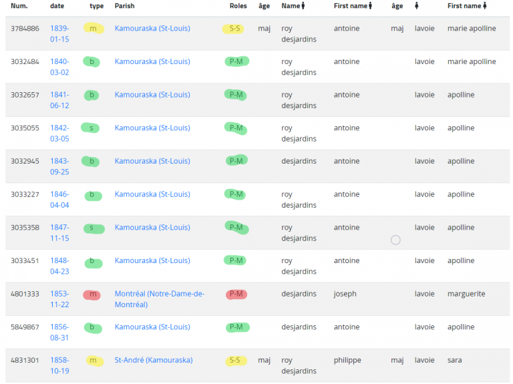This screenshot has height=384, width=513.
Task: Open Montréal (Notre-Dame-de-Montréal) parish link
Action: coord(159,299)
